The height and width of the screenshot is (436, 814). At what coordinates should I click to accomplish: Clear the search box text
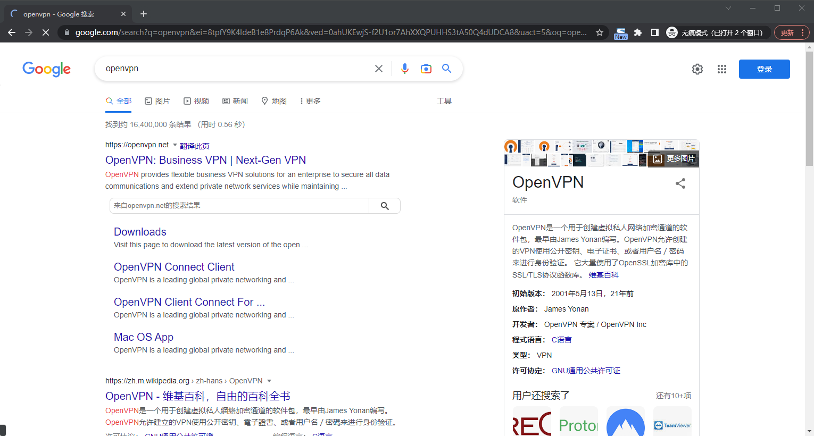click(x=379, y=69)
